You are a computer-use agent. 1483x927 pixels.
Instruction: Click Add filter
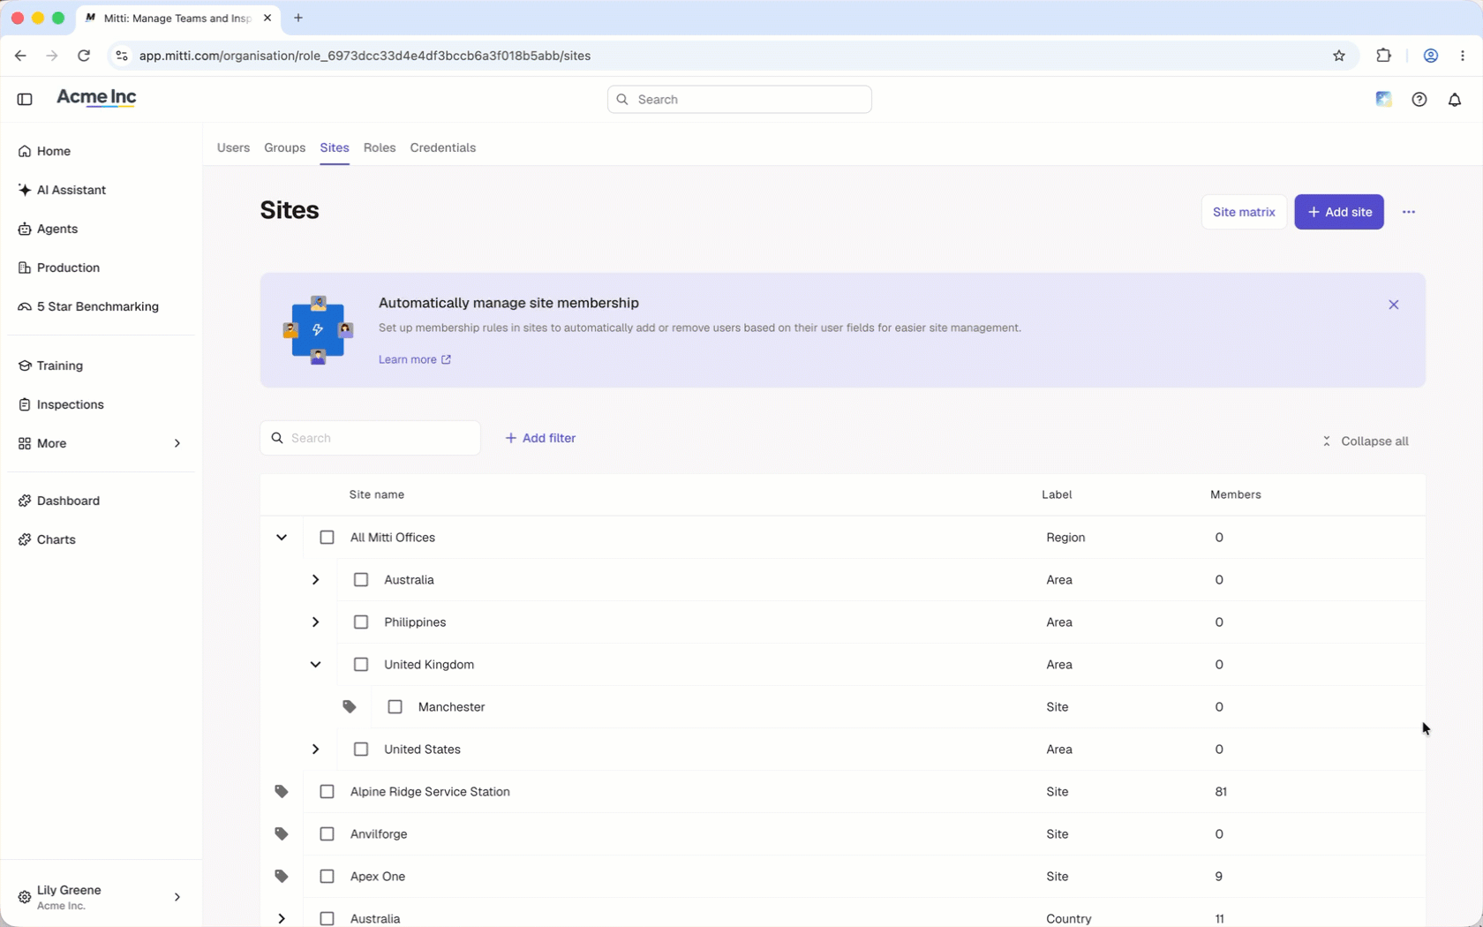click(x=540, y=438)
